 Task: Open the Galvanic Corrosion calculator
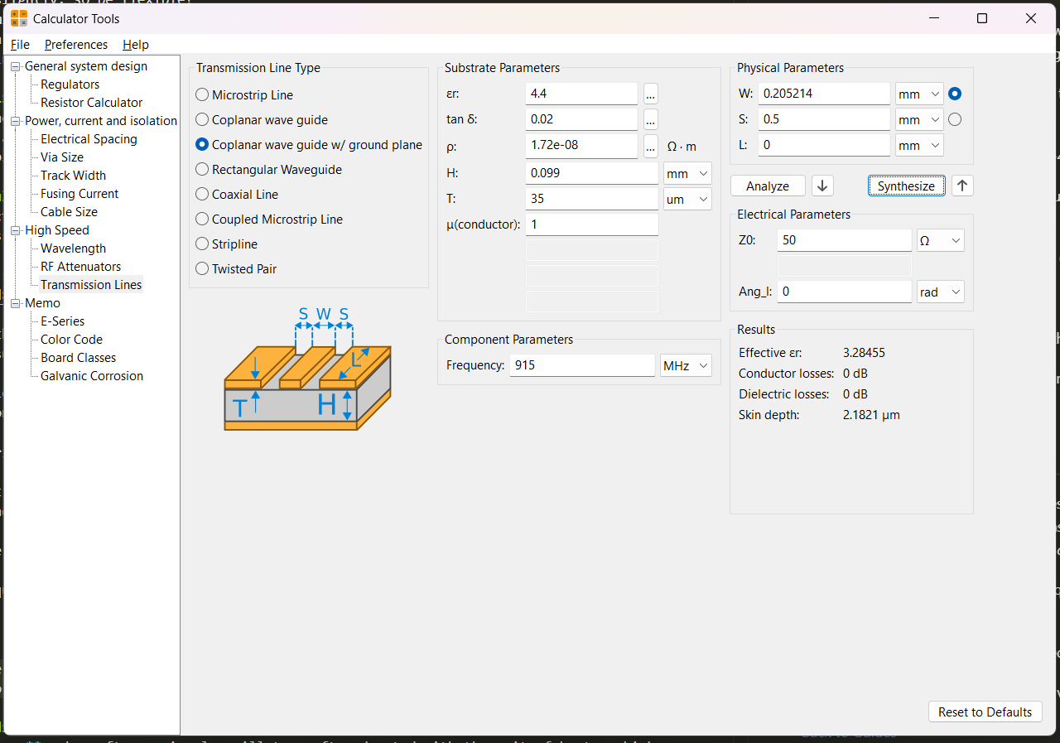click(x=89, y=375)
